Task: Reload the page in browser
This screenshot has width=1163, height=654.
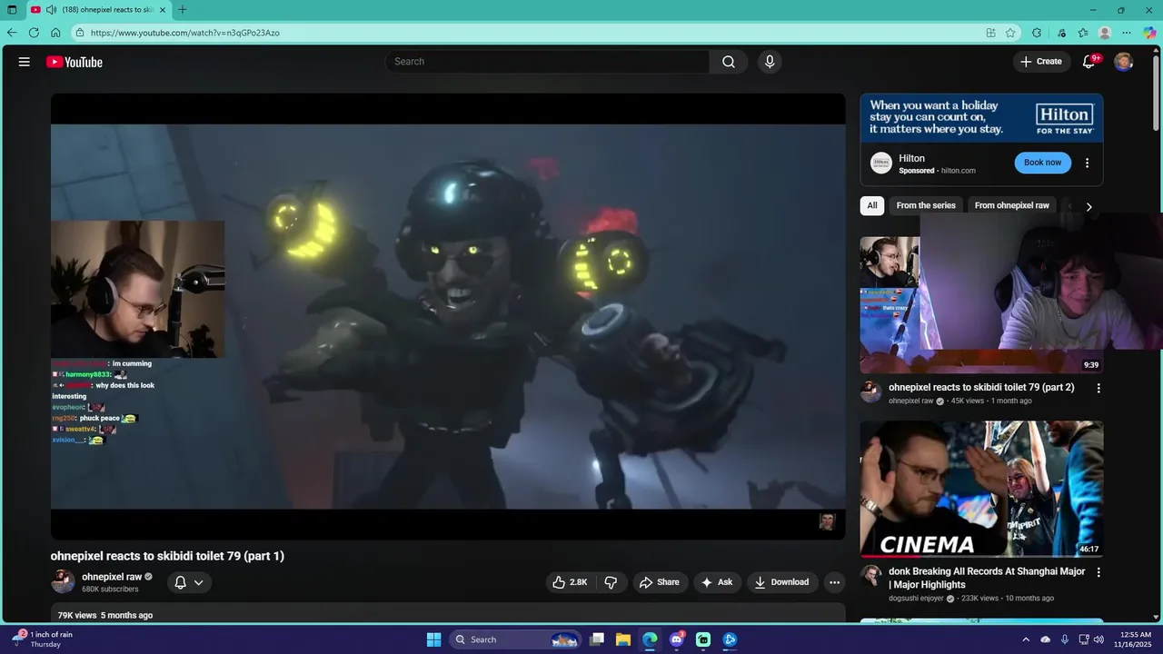Action: coord(34,33)
